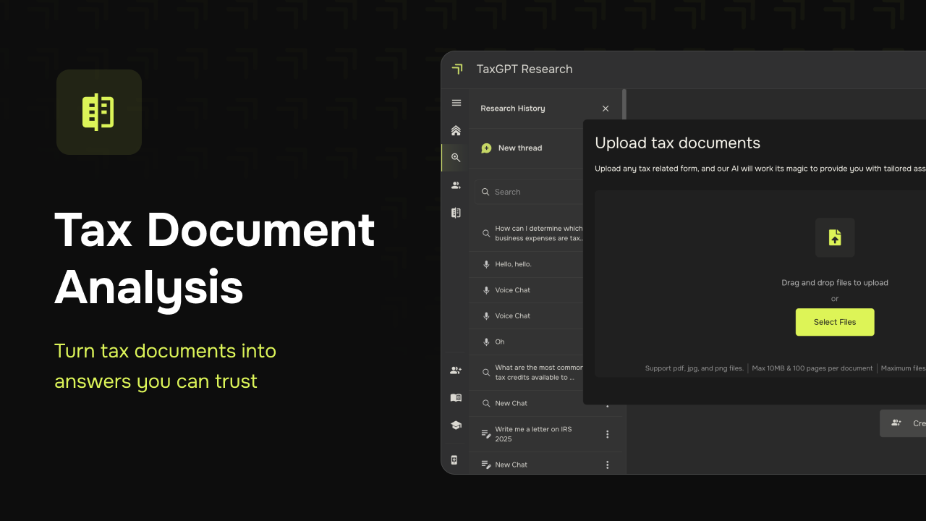Go to Home via sidebar icon
Image resolution: width=926 pixels, height=521 pixels.
pos(456,130)
